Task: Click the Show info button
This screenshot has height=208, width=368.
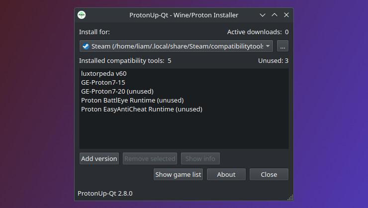Action: click(x=200, y=159)
